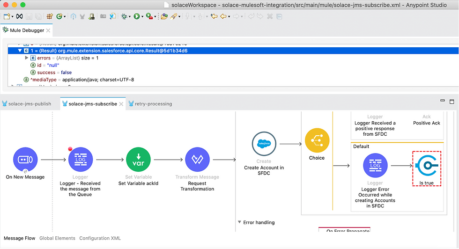Close the solace-jms-subscribe tab

point(121,104)
